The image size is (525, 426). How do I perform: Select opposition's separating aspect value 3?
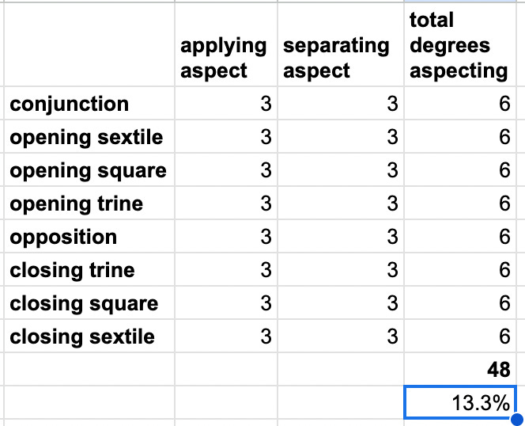pos(341,236)
